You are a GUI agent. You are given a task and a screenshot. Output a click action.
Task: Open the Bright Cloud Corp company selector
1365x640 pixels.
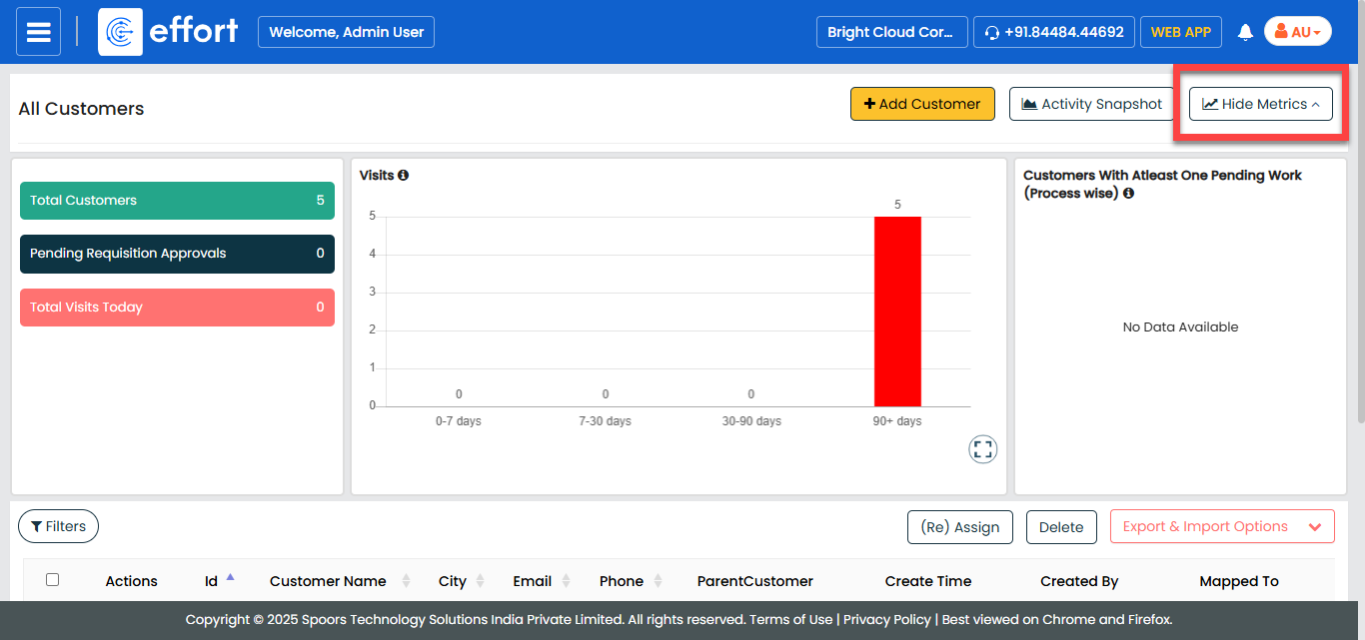891,32
